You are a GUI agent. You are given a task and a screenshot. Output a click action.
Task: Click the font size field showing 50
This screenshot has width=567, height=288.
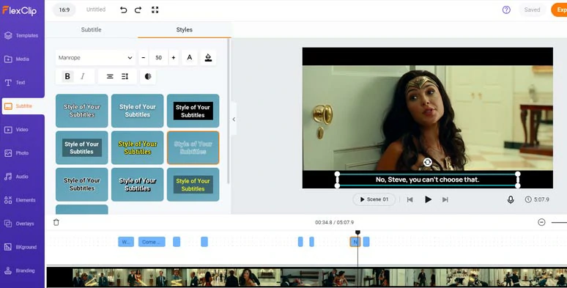[x=158, y=58]
